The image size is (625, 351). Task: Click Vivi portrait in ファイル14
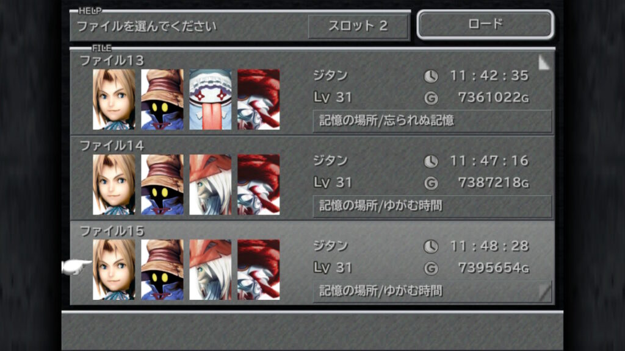(x=162, y=185)
